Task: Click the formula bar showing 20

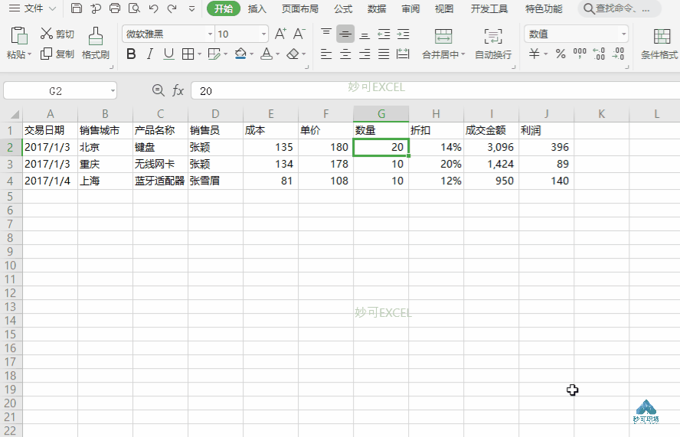Action: (435, 91)
